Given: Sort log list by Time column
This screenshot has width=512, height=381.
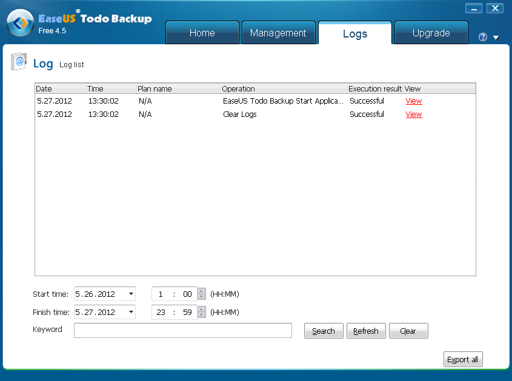Looking at the screenshot, I should (111, 89).
